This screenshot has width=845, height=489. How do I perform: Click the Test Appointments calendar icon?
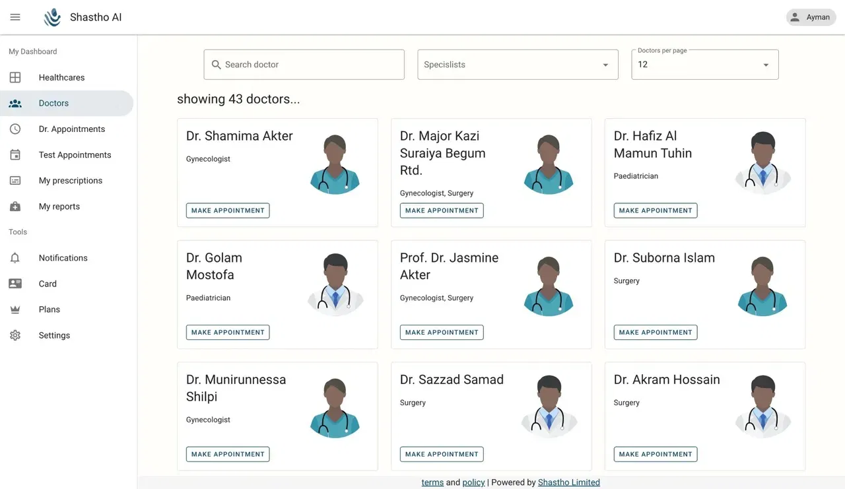tap(15, 155)
